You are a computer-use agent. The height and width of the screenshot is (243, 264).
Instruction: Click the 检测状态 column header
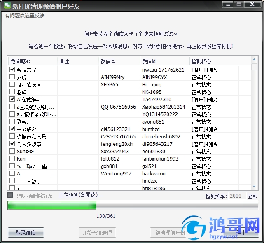pyautogui.click(x=220, y=61)
